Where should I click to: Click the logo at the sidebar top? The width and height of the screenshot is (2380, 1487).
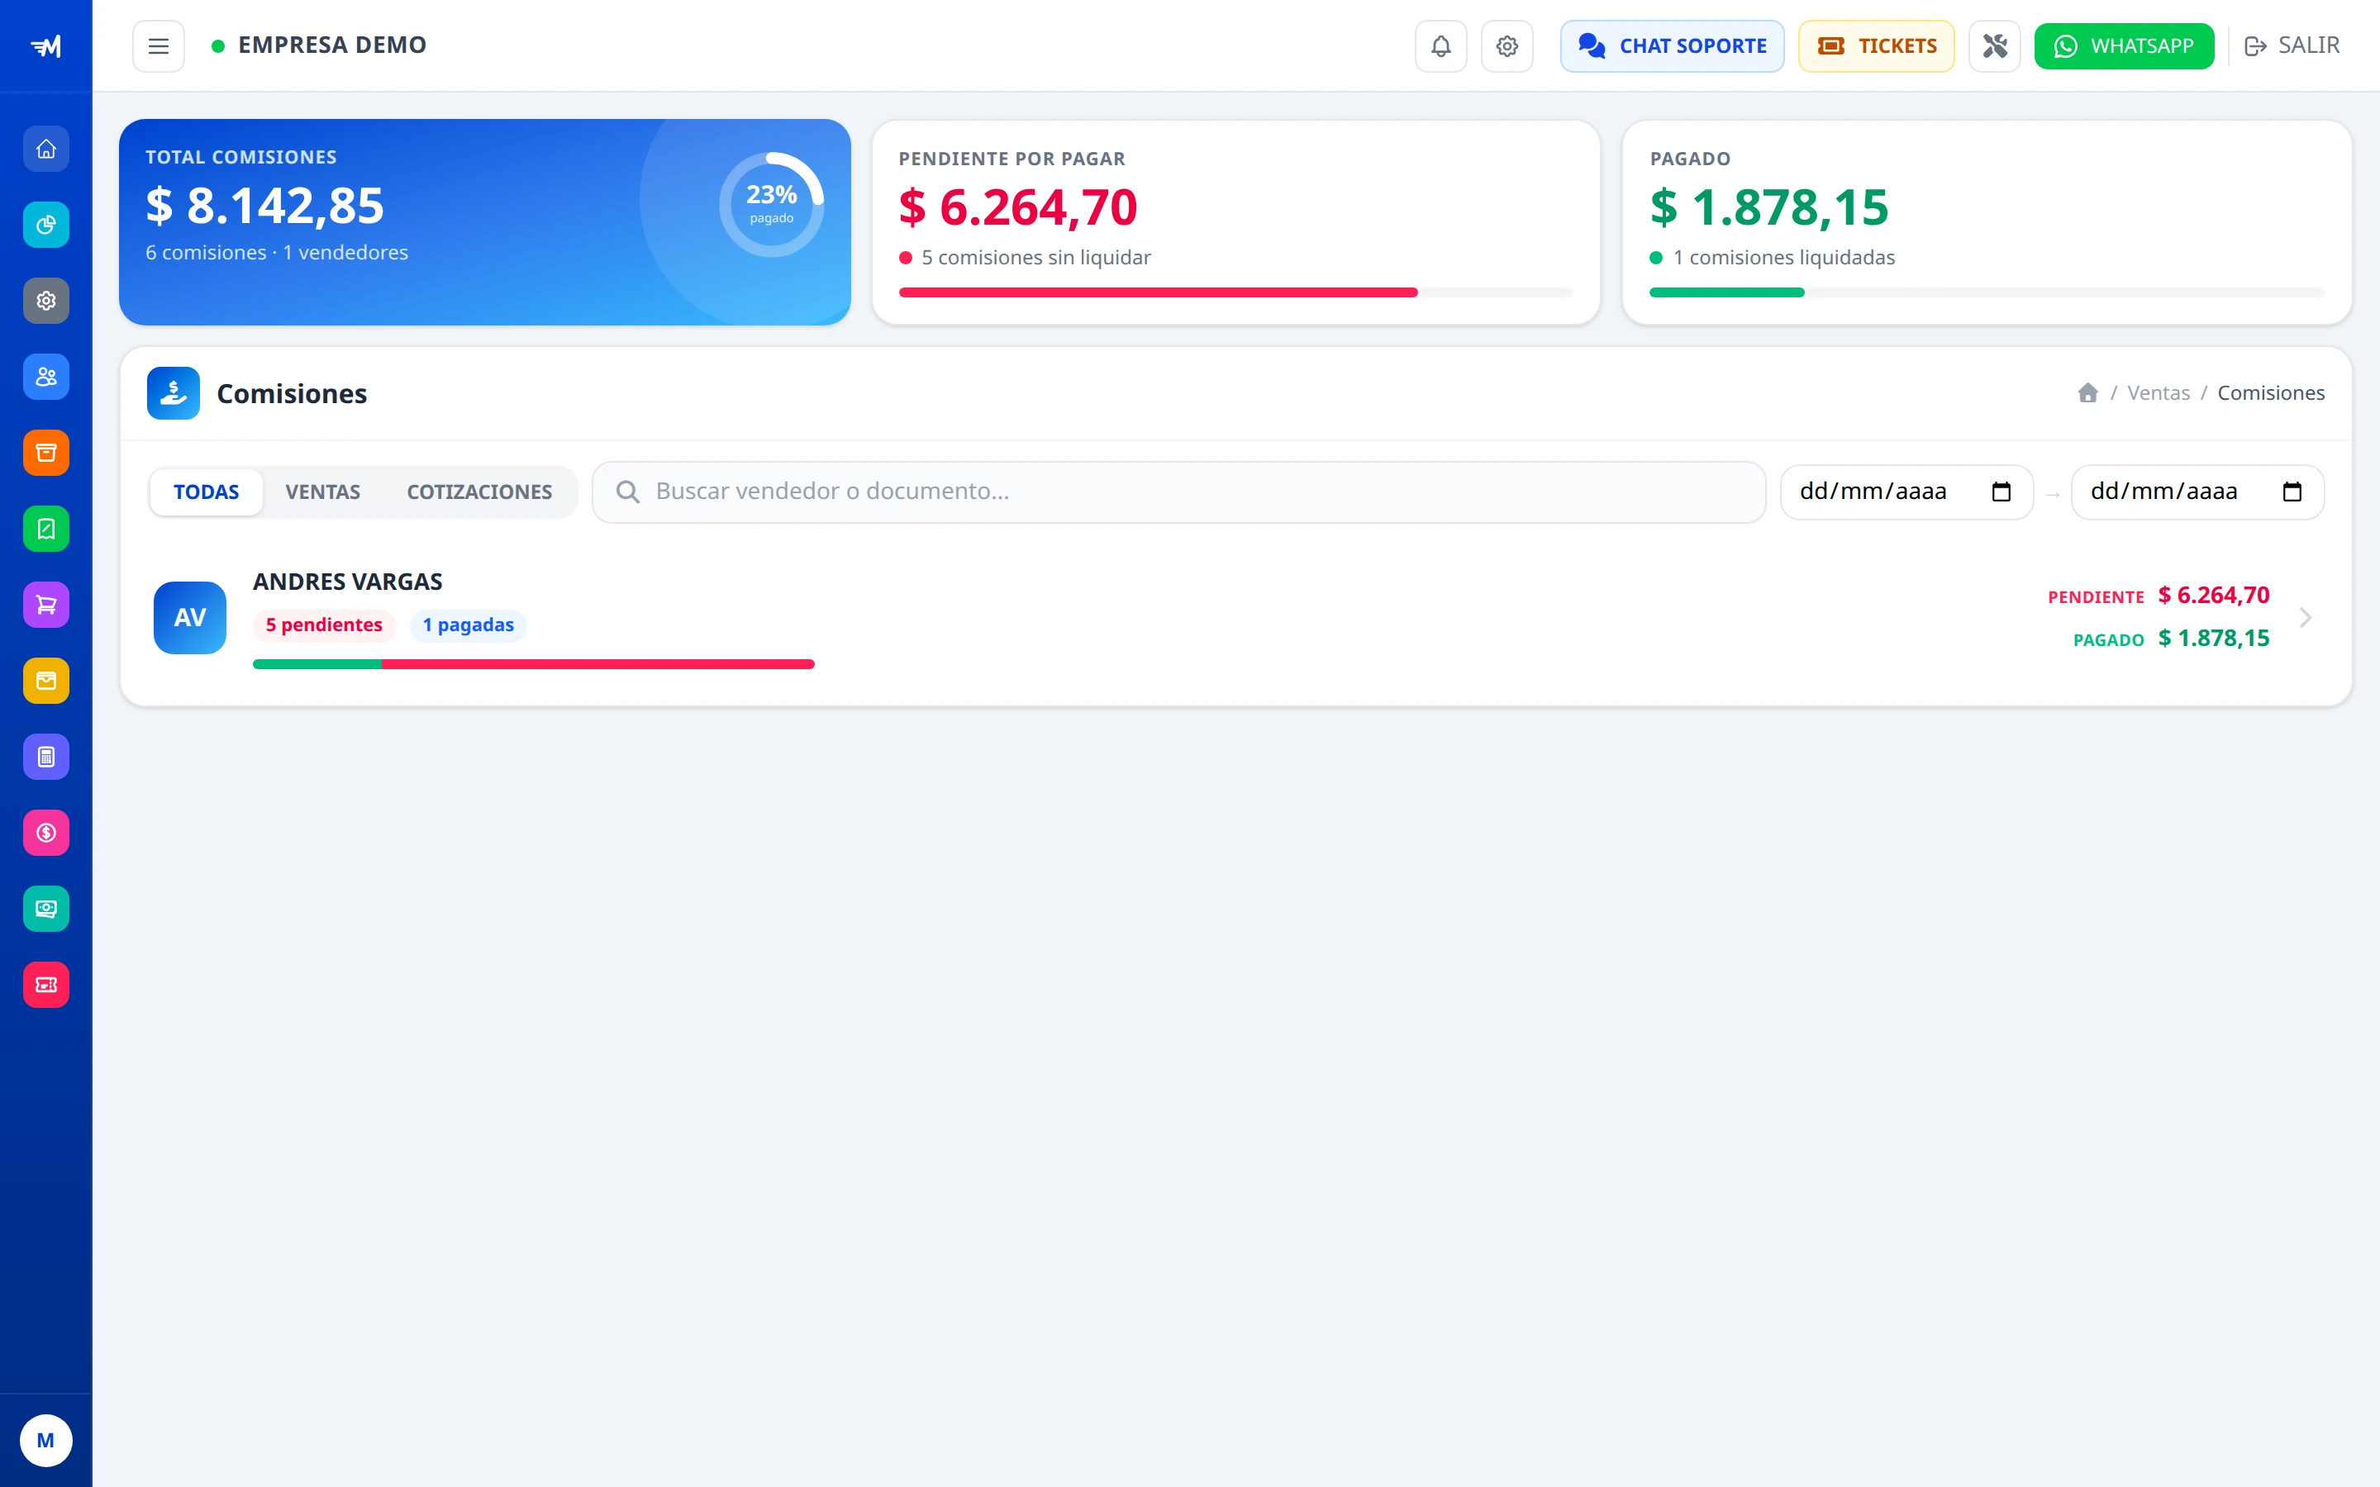(x=46, y=46)
